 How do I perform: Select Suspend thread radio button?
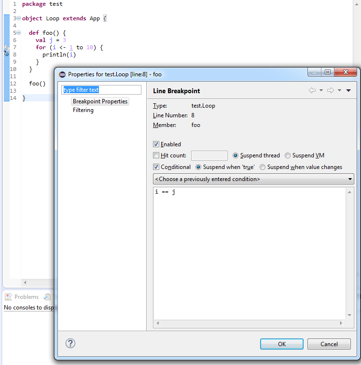[x=236, y=155]
